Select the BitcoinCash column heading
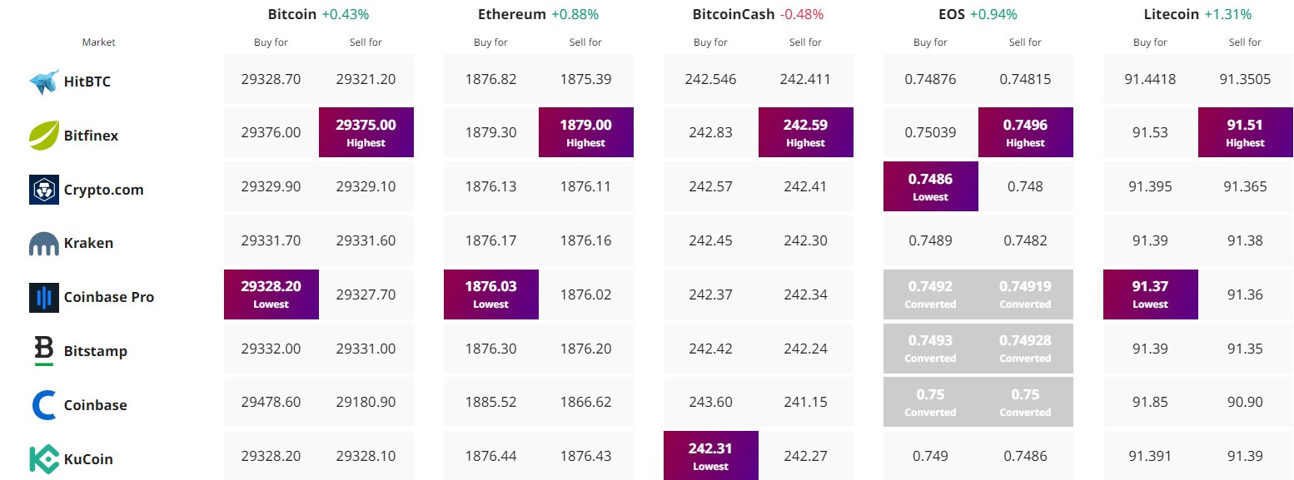 (x=734, y=14)
